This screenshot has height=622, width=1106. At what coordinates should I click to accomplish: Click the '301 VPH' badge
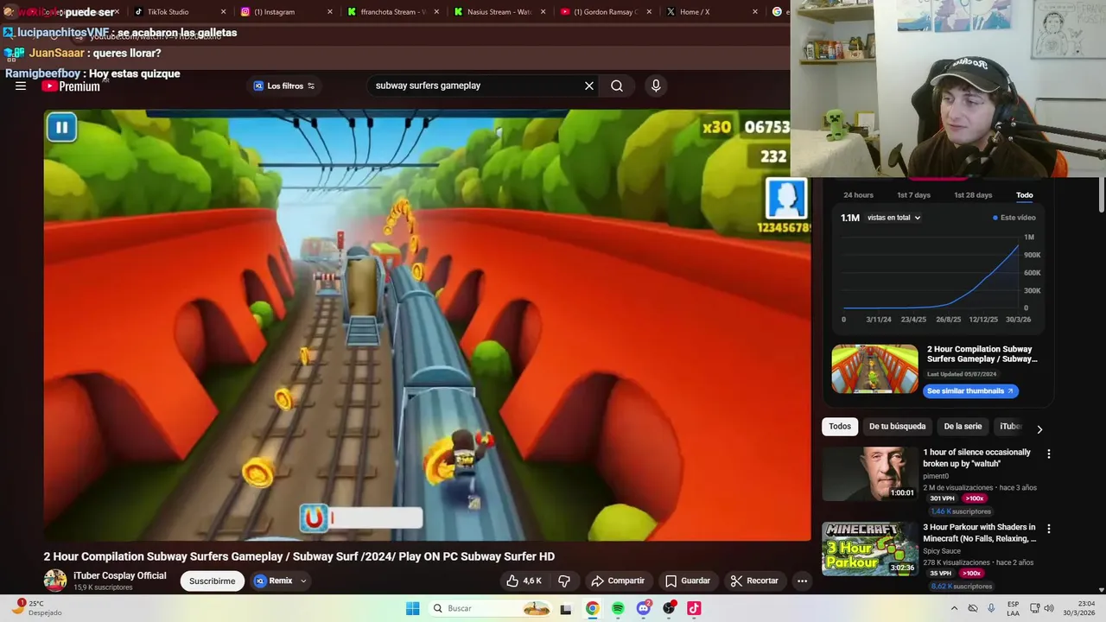click(x=943, y=498)
